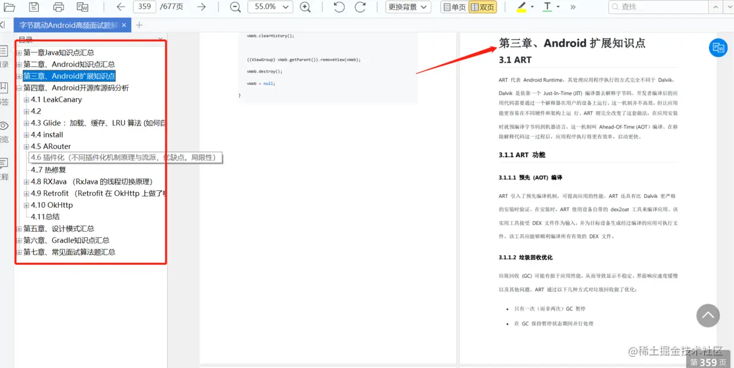Viewport: 734px width, 368px height.
Task: Close the 字节跳动Android document tab
Action: (124, 25)
